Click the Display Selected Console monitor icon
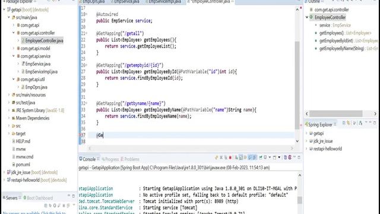The width and height of the screenshot is (380, 214). point(265,157)
